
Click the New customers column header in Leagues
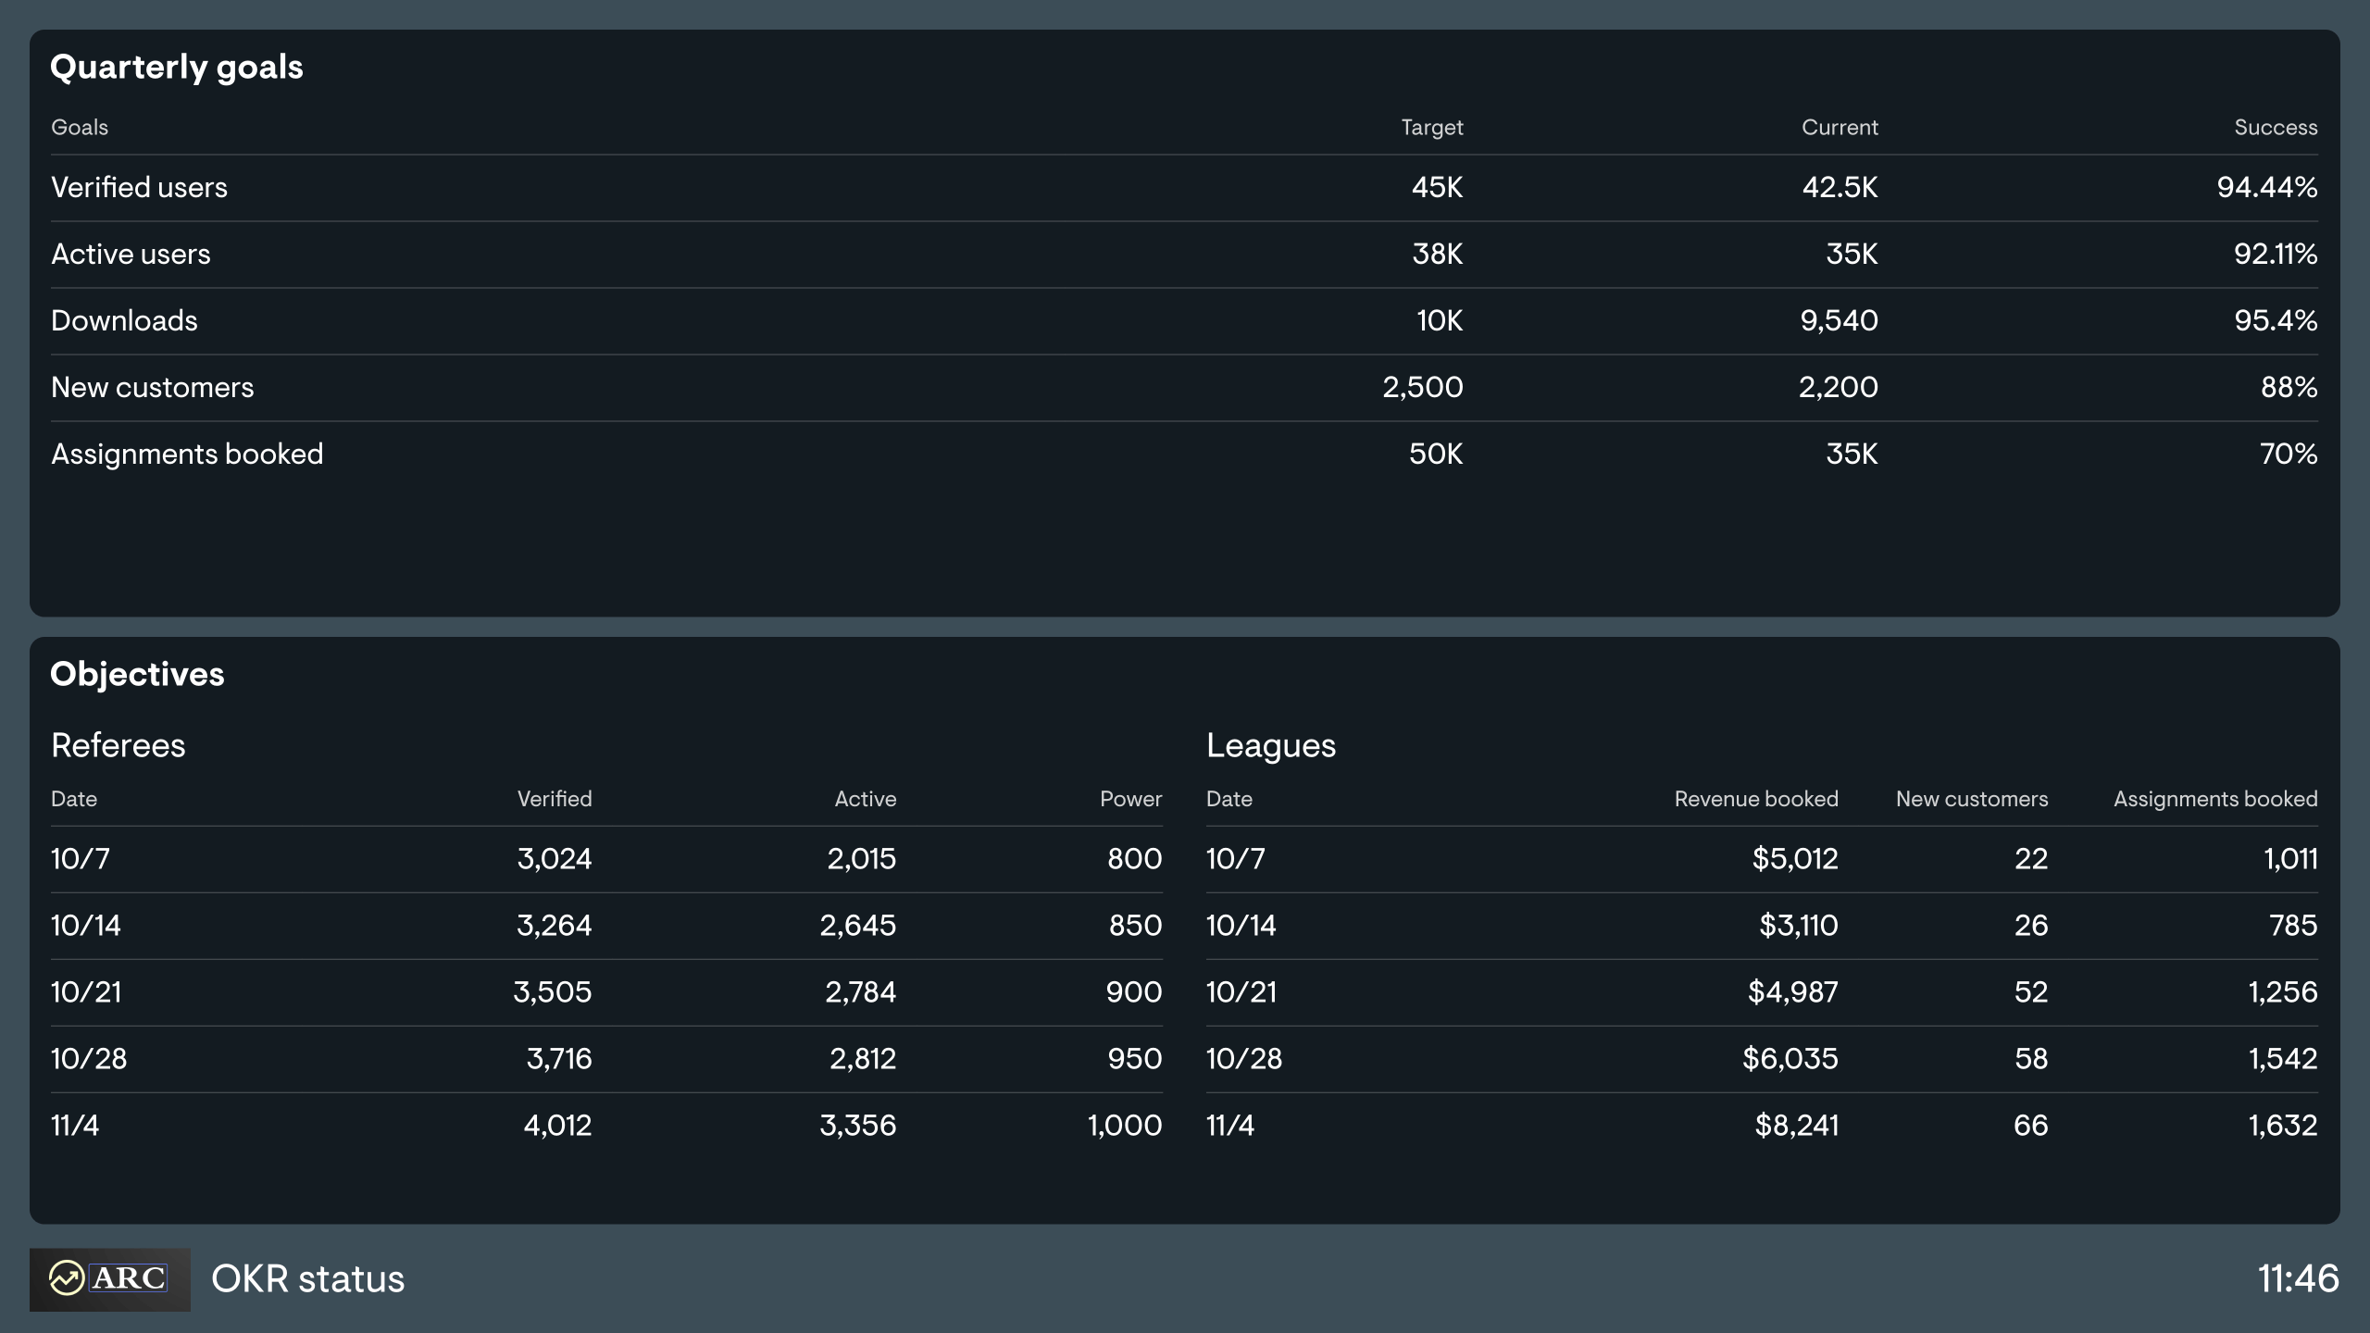(1971, 799)
